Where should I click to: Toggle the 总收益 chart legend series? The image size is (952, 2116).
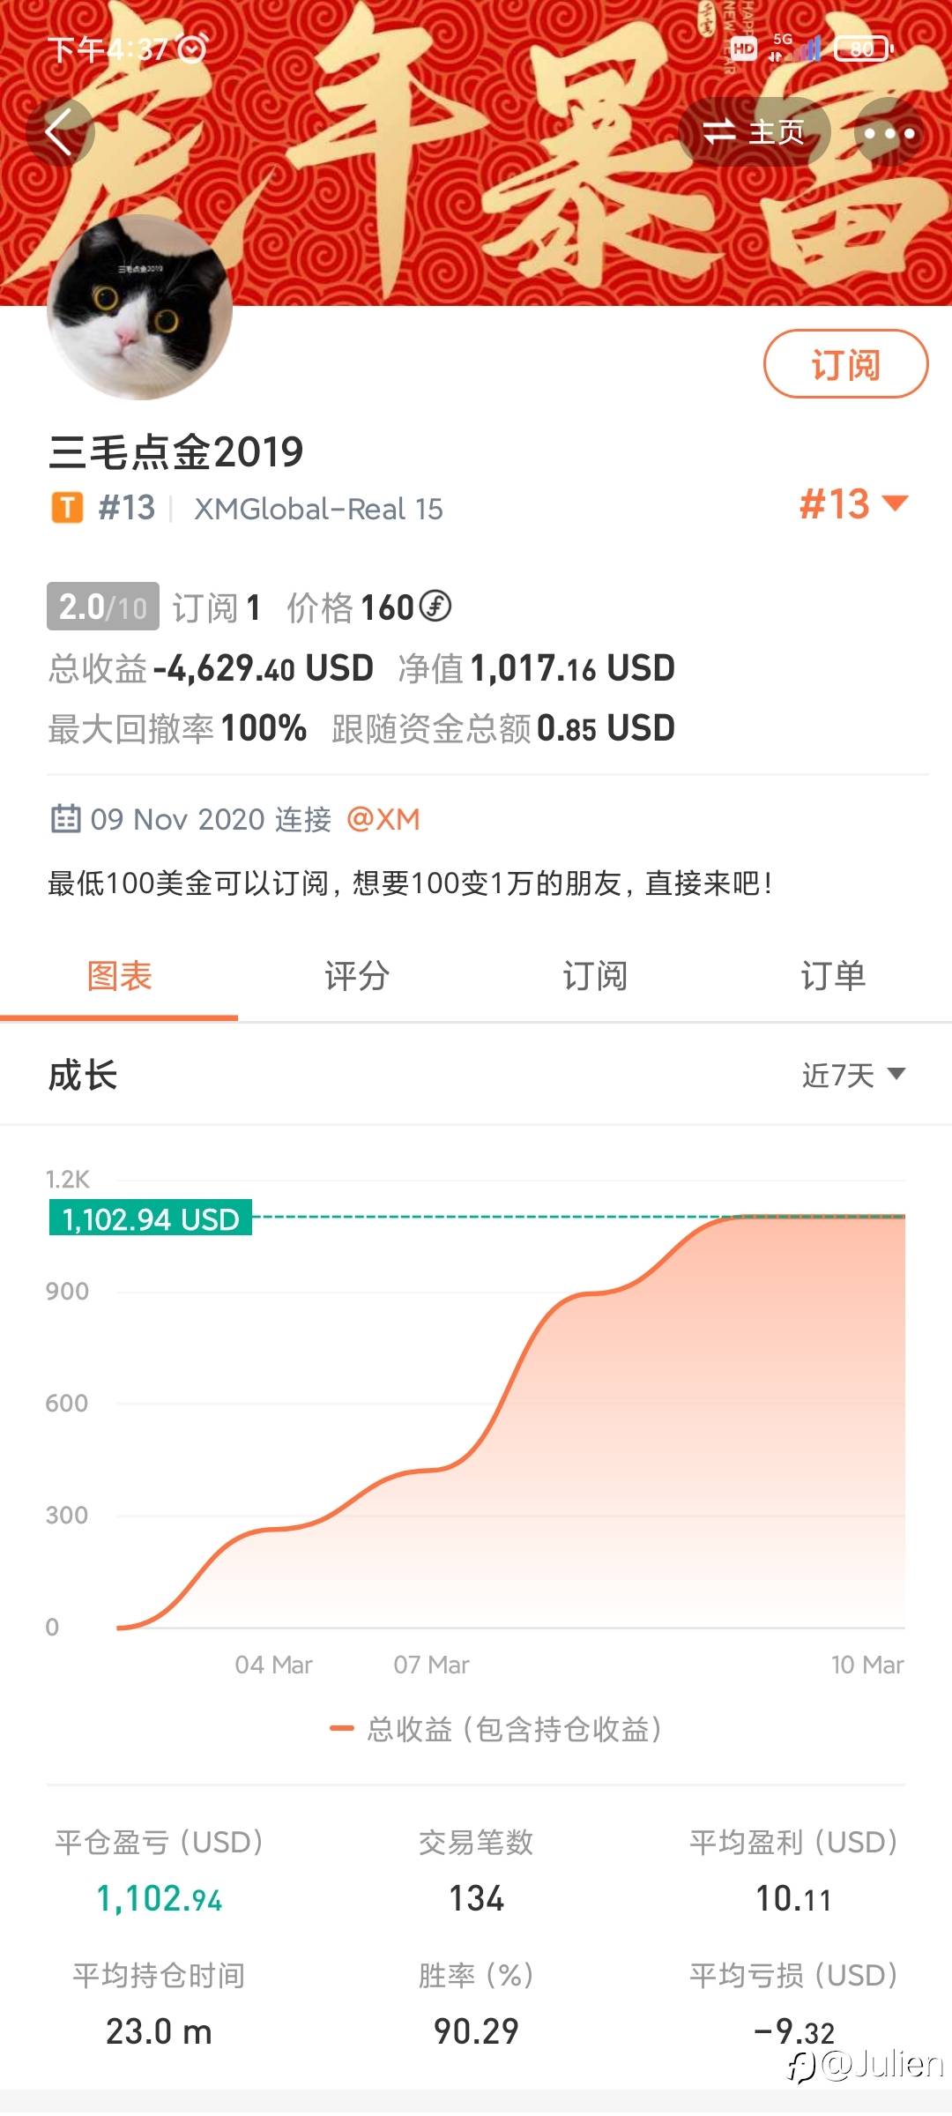[x=495, y=1729]
